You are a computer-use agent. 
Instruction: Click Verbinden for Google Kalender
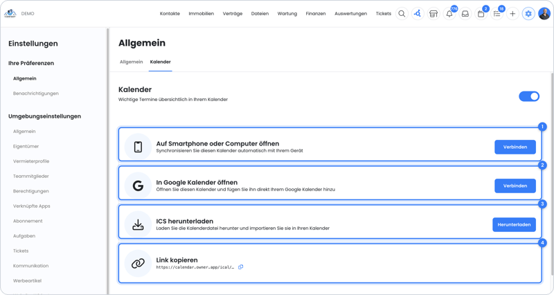click(x=515, y=186)
